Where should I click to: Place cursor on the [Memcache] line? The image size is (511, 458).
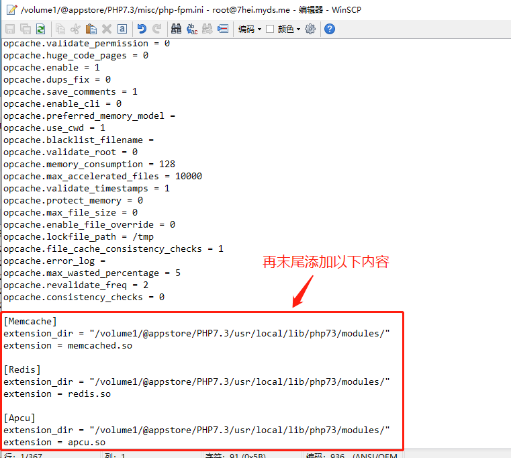pos(30,321)
